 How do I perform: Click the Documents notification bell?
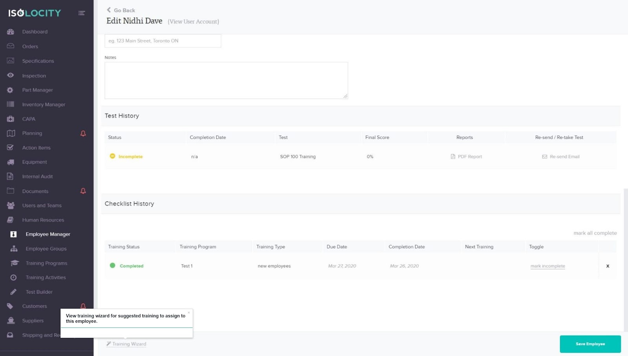pos(83,191)
